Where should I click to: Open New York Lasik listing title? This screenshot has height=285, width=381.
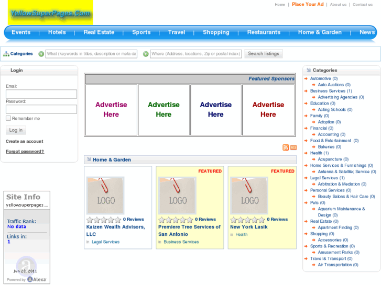pos(249,227)
